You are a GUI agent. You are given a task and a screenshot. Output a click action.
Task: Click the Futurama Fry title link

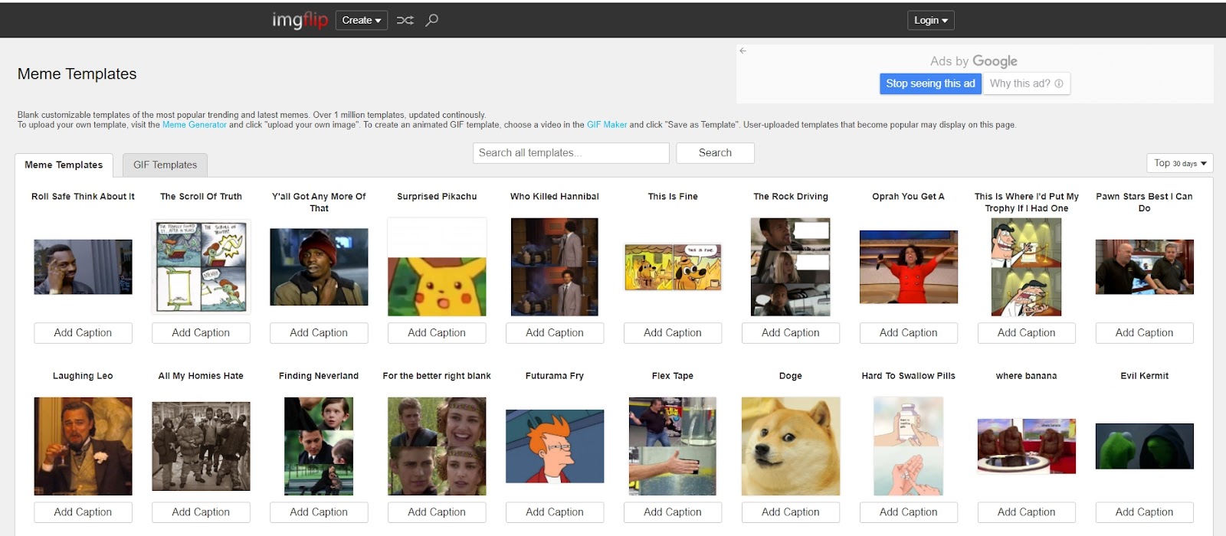coord(555,376)
